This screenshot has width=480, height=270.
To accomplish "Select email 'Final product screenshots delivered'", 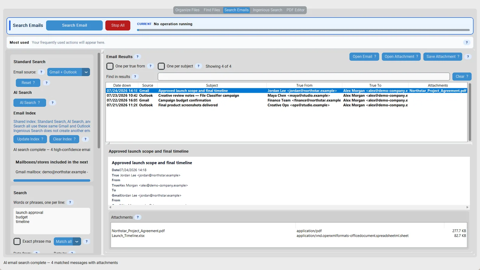I will point(286,105).
